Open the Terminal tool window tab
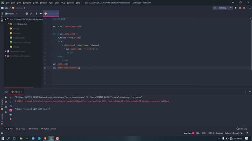The width and height of the screenshot is (252, 141). pos(33,129)
